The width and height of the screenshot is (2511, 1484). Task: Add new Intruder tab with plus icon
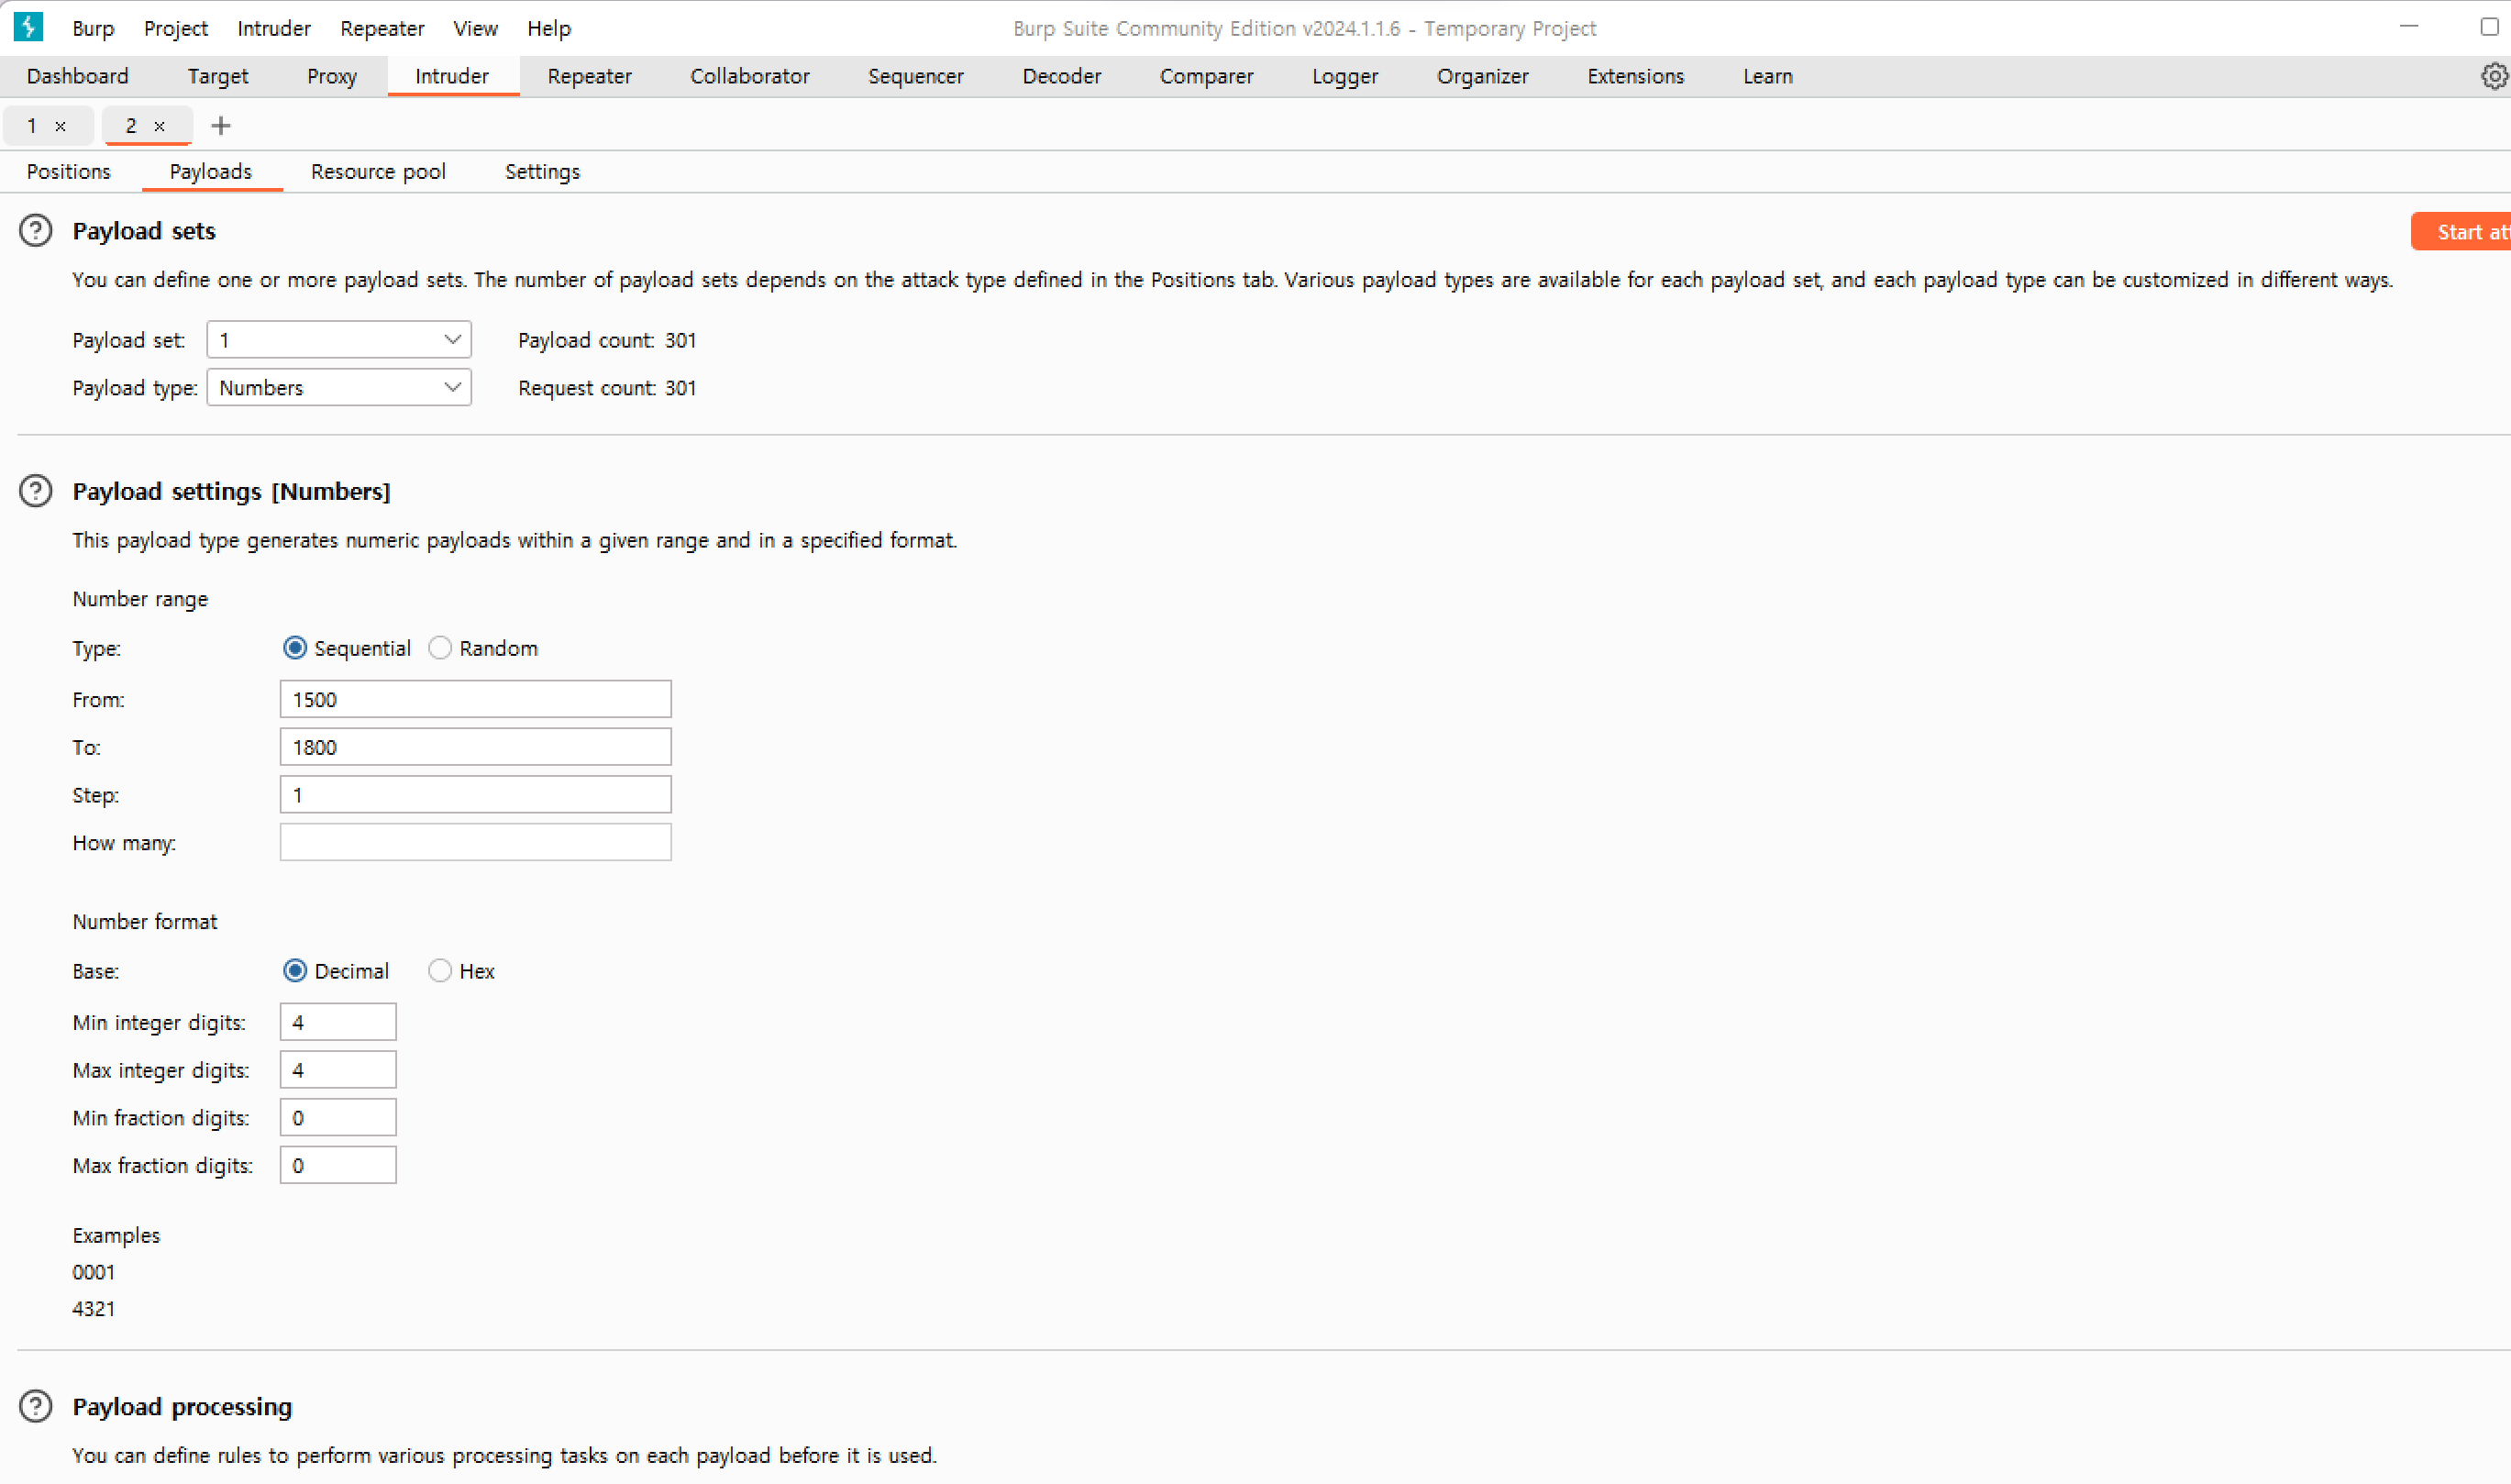[x=221, y=126]
